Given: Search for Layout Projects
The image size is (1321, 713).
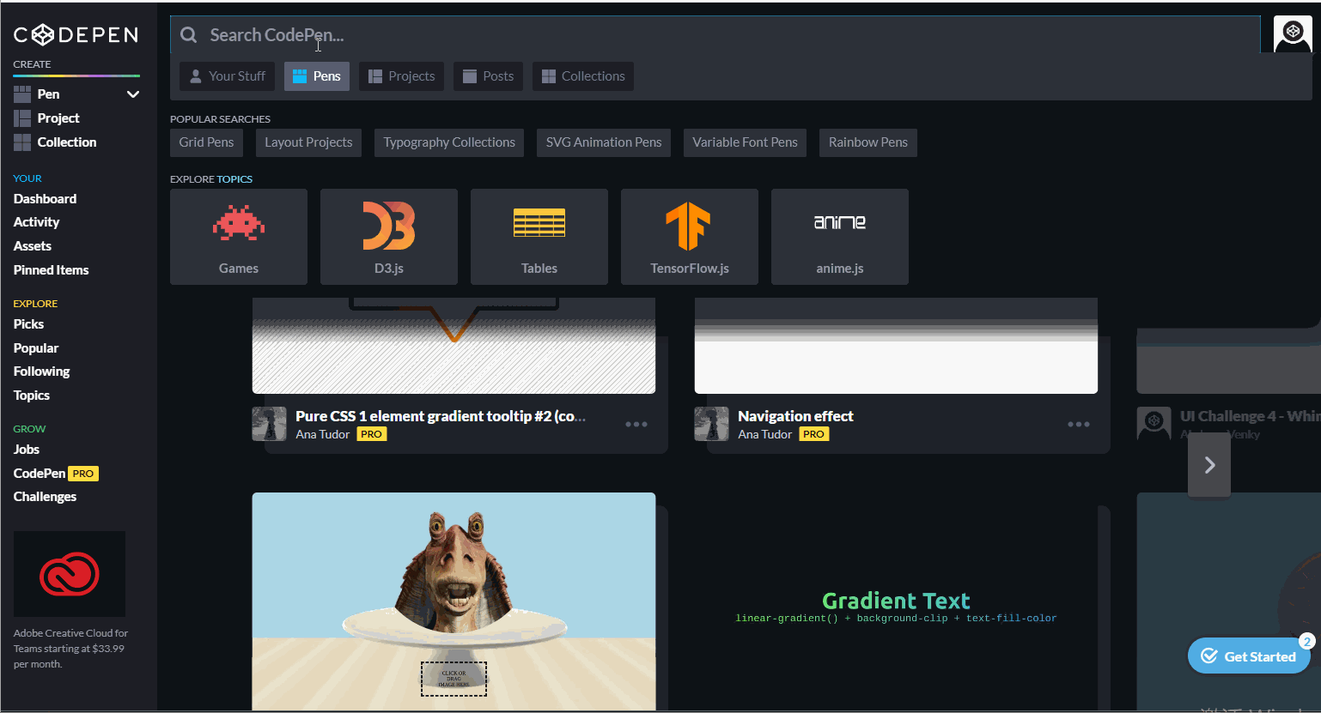Looking at the screenshot, I should [x=308, y=142].
